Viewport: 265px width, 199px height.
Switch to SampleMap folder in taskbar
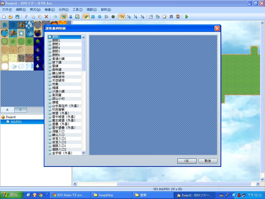[112, 195]
